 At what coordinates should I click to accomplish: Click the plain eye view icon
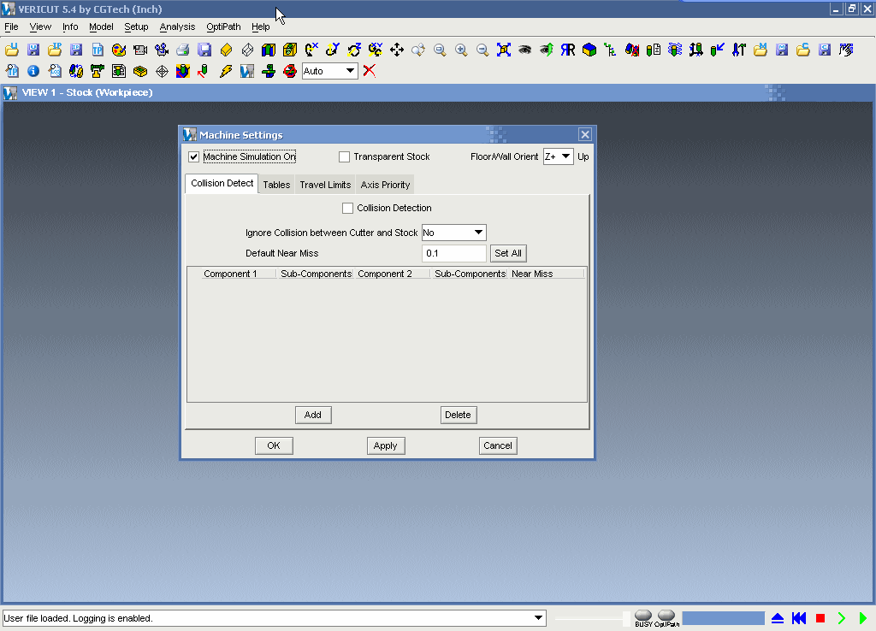(x=525, y=50)
